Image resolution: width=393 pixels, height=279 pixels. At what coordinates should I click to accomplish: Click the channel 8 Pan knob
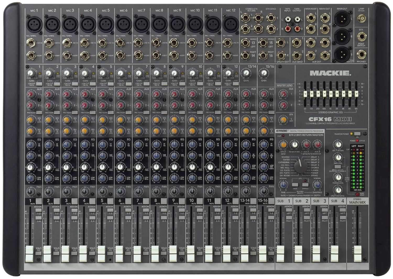[156, 192]
